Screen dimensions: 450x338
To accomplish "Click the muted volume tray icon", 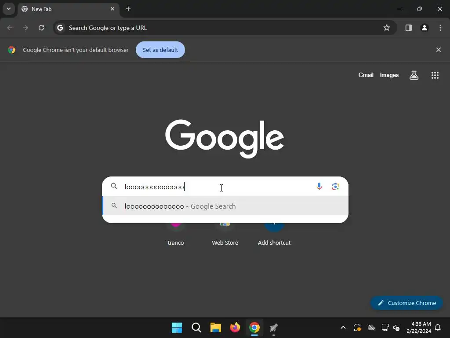I will (396, 327).
